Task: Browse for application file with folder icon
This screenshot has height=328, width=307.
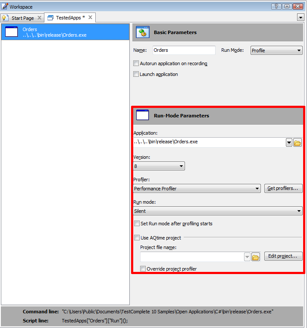Action: [x=298, y=143]
